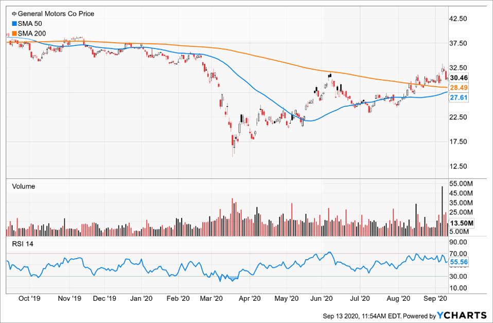Click the 42.50 price axis label
Image resolution: width=493 pixels, height=323 pixels.
click(458, 19)
